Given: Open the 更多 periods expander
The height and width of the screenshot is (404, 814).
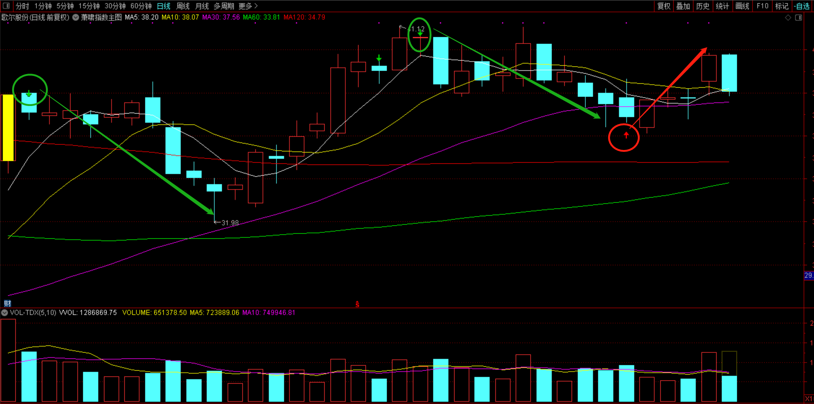Looking at the screenshot, I should tap(248, 6).
